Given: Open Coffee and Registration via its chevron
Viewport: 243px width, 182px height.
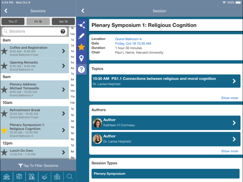Looking at the screenshot, I should (x=63, y=51).
